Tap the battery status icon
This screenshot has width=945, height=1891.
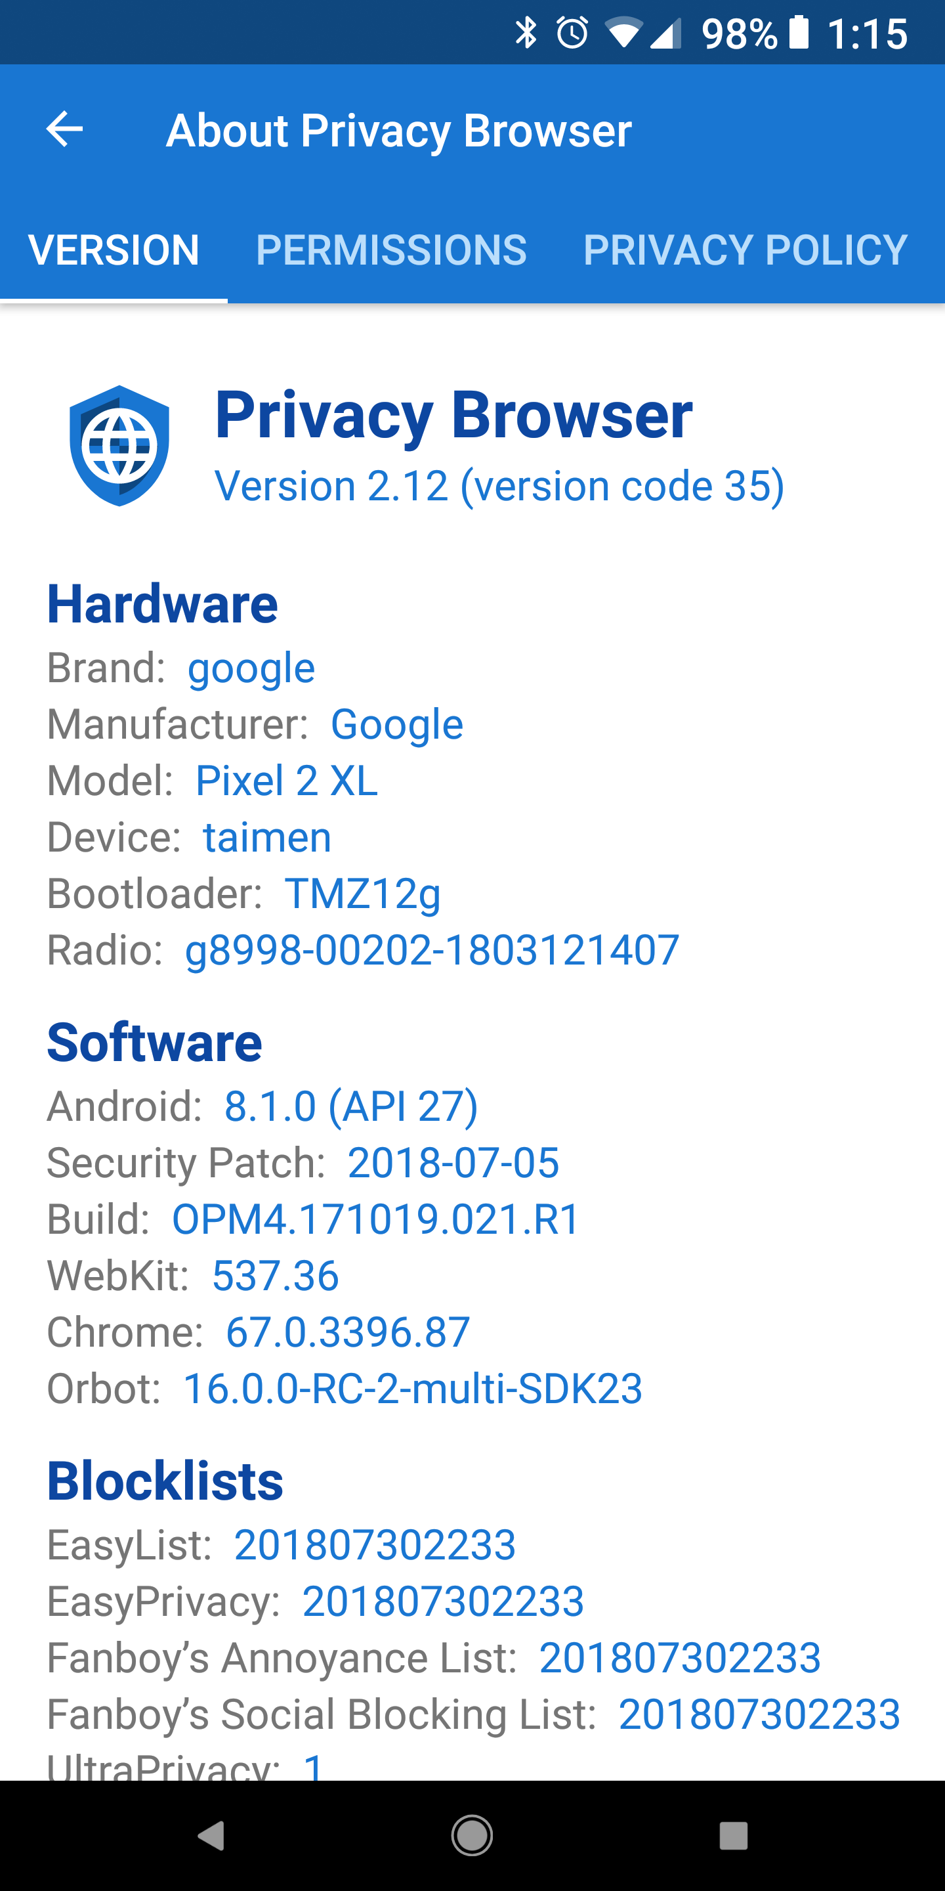(x=799, y=33)
